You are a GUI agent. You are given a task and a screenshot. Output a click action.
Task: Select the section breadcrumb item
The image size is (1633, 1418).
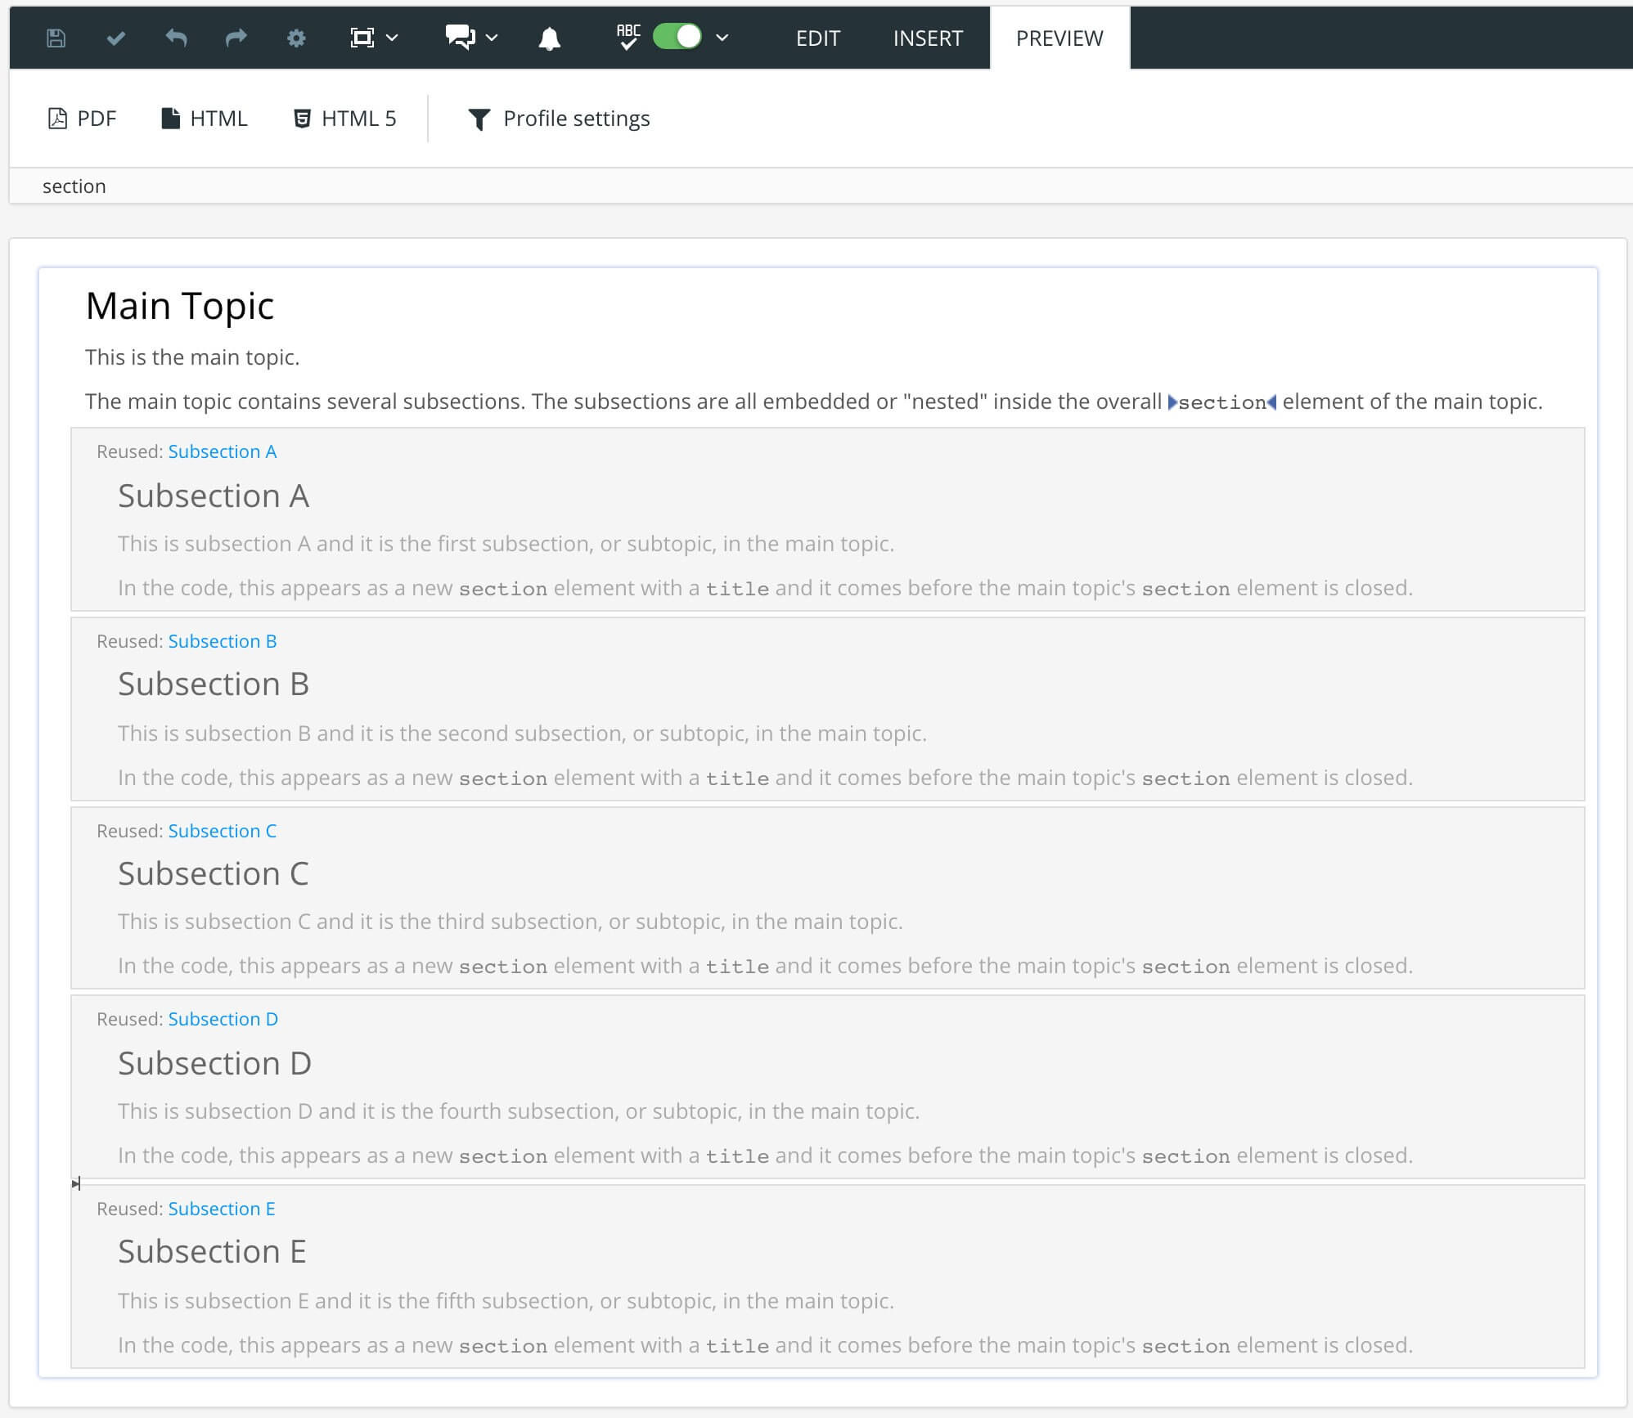[x=74, y=186]
